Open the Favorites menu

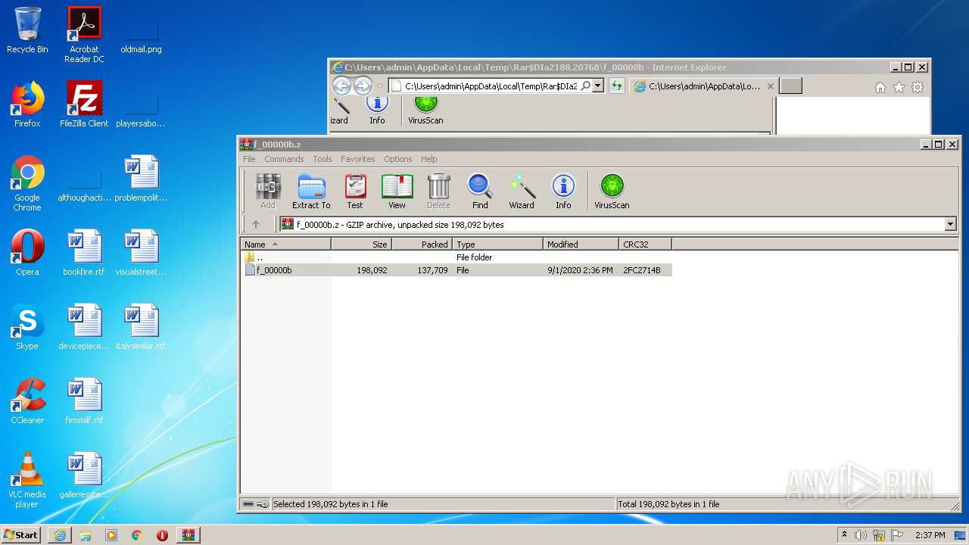tap(358, 159)
